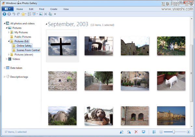This screenshot has width=195, height=137.
Task: Open the quick access toolbar customize dropdown
Action: 55,14
